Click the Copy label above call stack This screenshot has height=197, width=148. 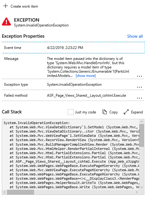(113, 112)
